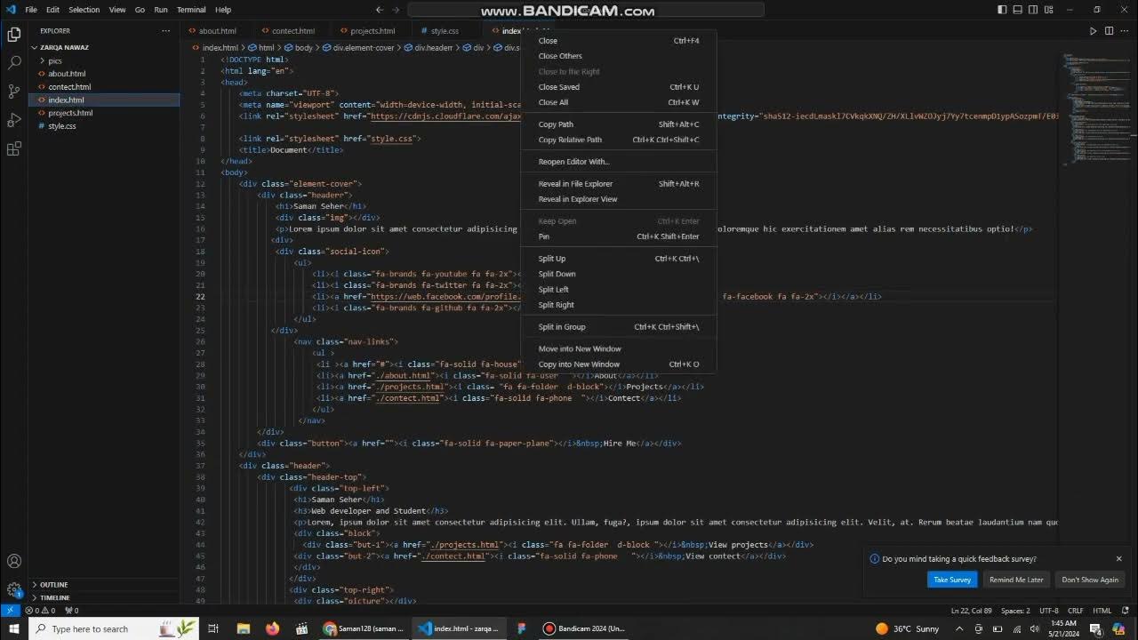The width and height of the screenshot is (1138, 640).
Task: Close the feedback survey notification
Action: 1118,558
